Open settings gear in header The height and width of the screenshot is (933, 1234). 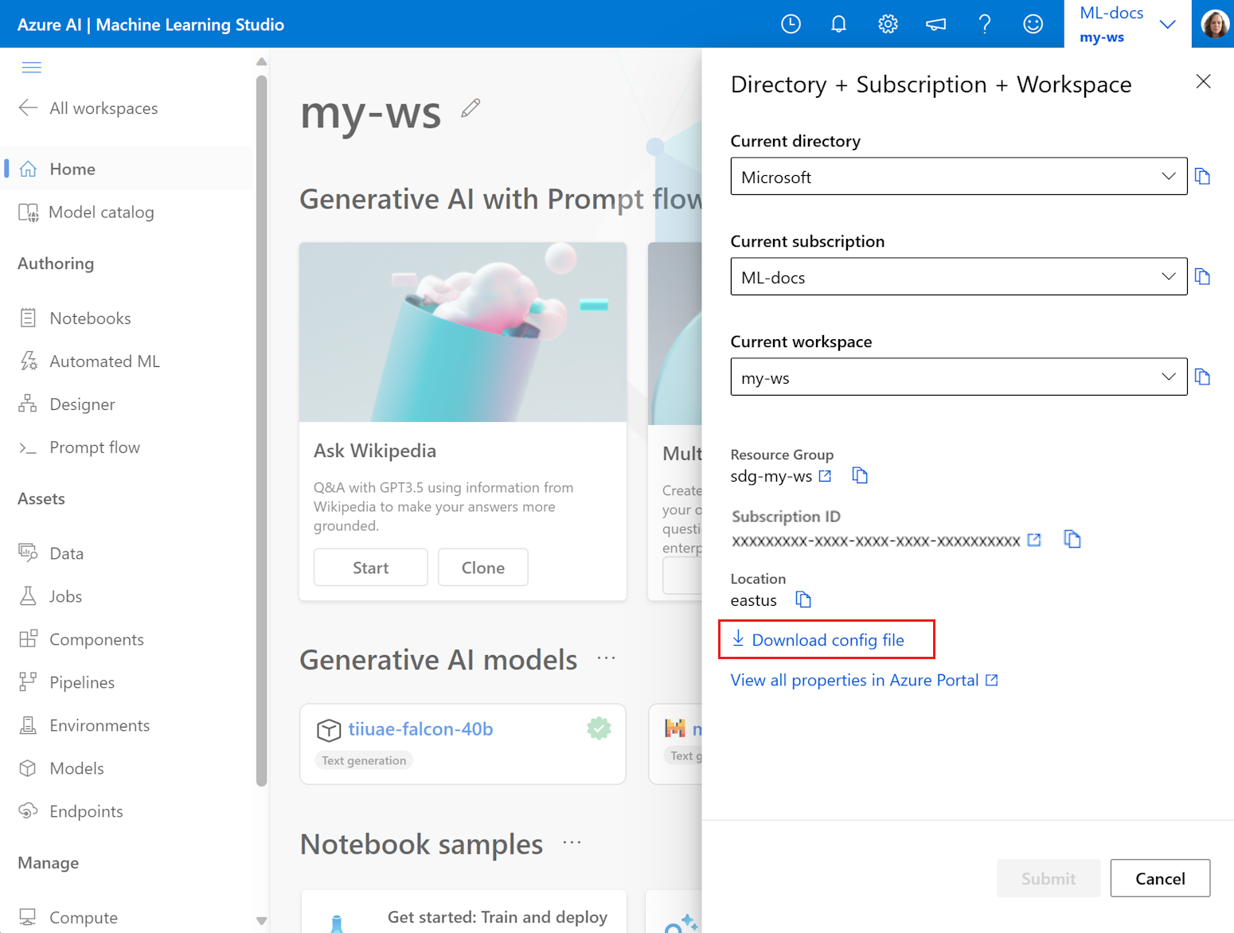point(888,24)
